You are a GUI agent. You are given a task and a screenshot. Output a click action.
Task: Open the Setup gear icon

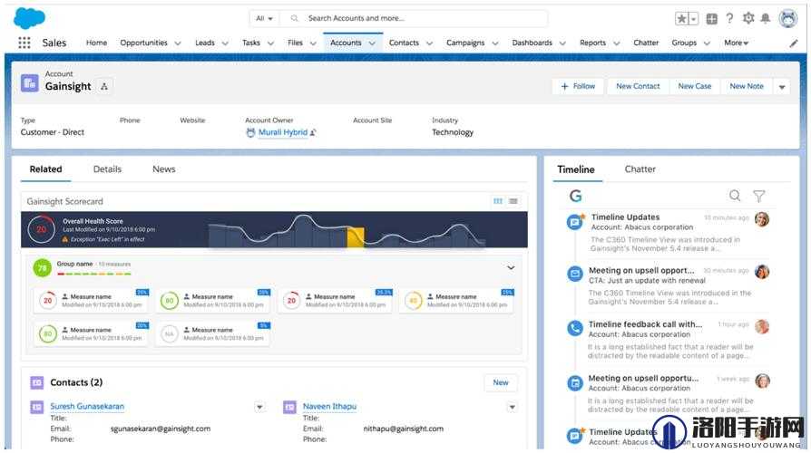(747, 19)
